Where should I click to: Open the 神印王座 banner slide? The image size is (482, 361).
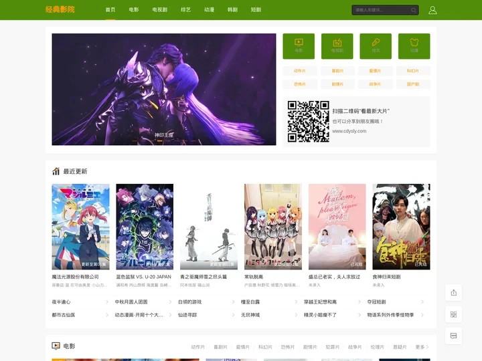164,90
